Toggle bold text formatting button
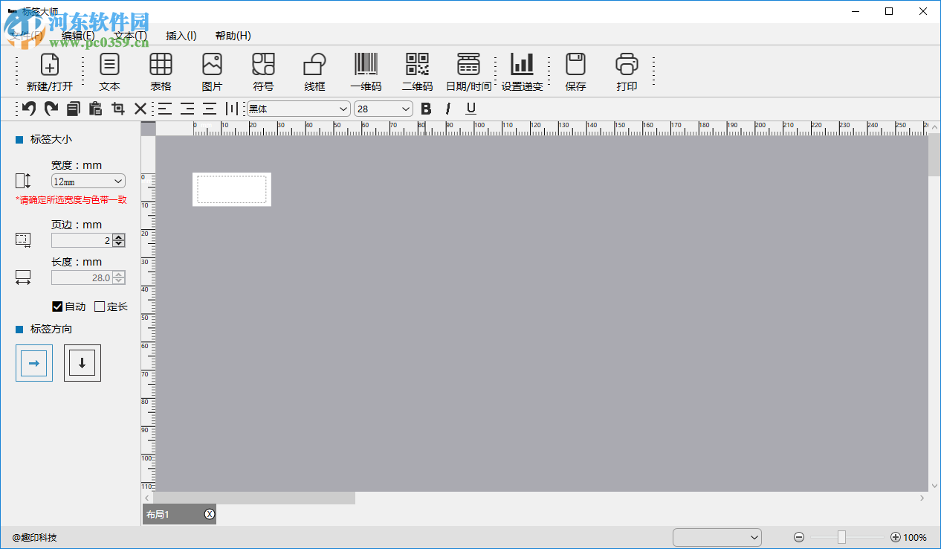Screen dimensions: 941x549 [x=426, y=109]
